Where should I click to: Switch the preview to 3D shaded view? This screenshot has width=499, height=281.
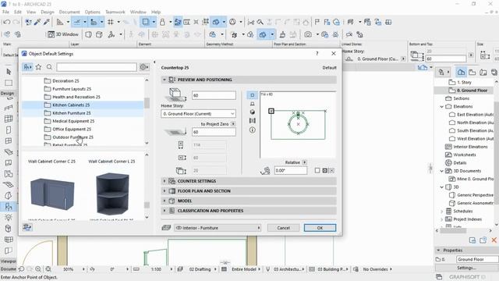tap(253, 112)
